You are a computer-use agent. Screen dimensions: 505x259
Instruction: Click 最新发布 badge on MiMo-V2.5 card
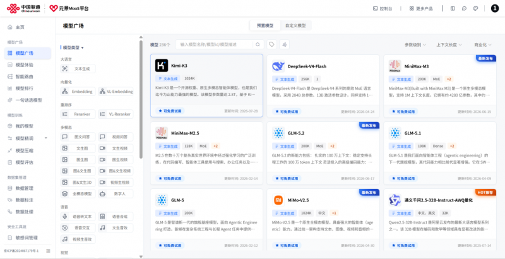369,192
